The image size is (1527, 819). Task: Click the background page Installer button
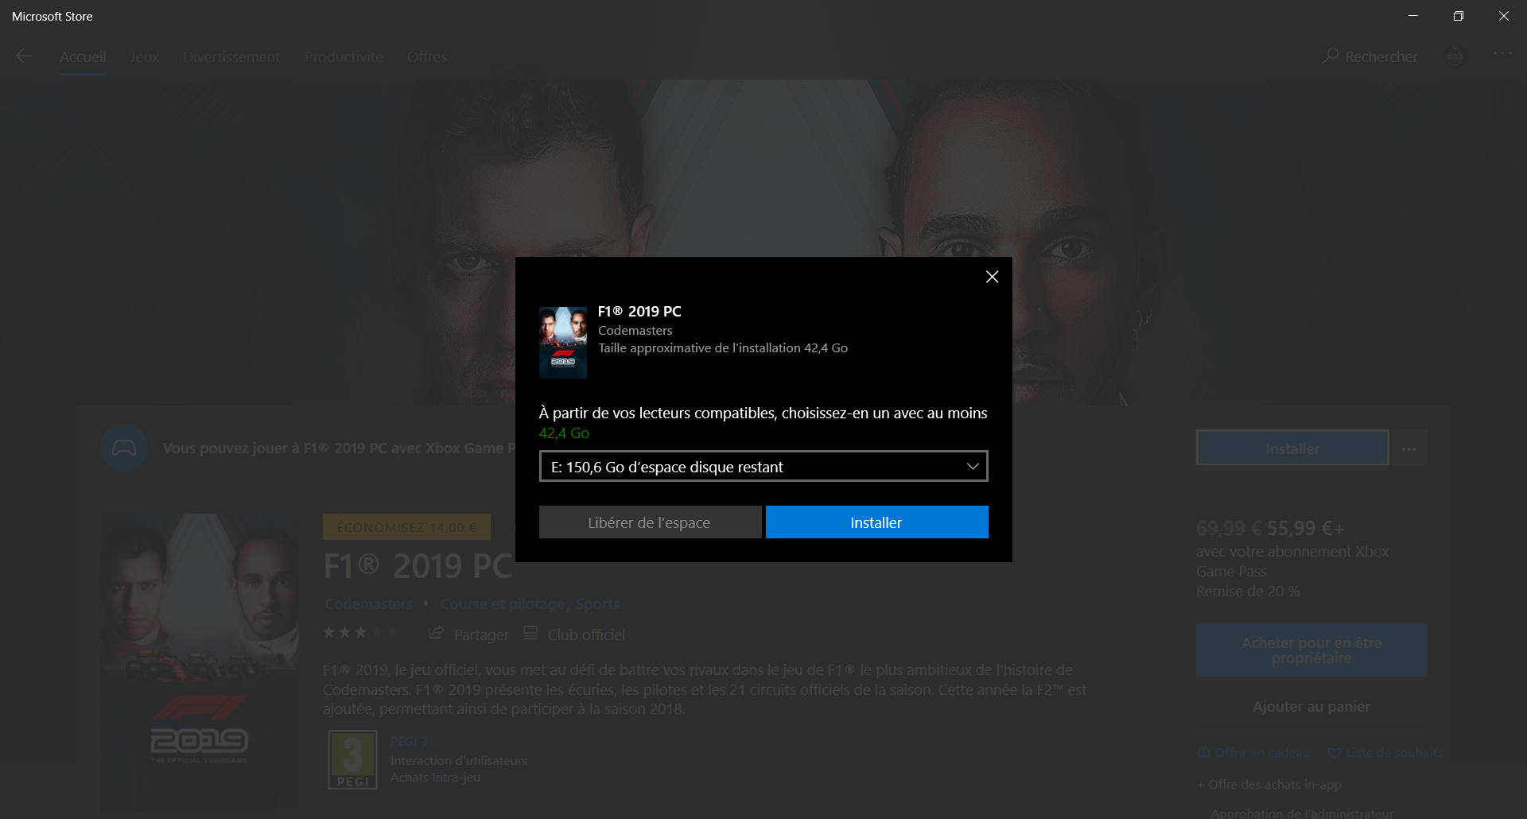point(1292,448)
